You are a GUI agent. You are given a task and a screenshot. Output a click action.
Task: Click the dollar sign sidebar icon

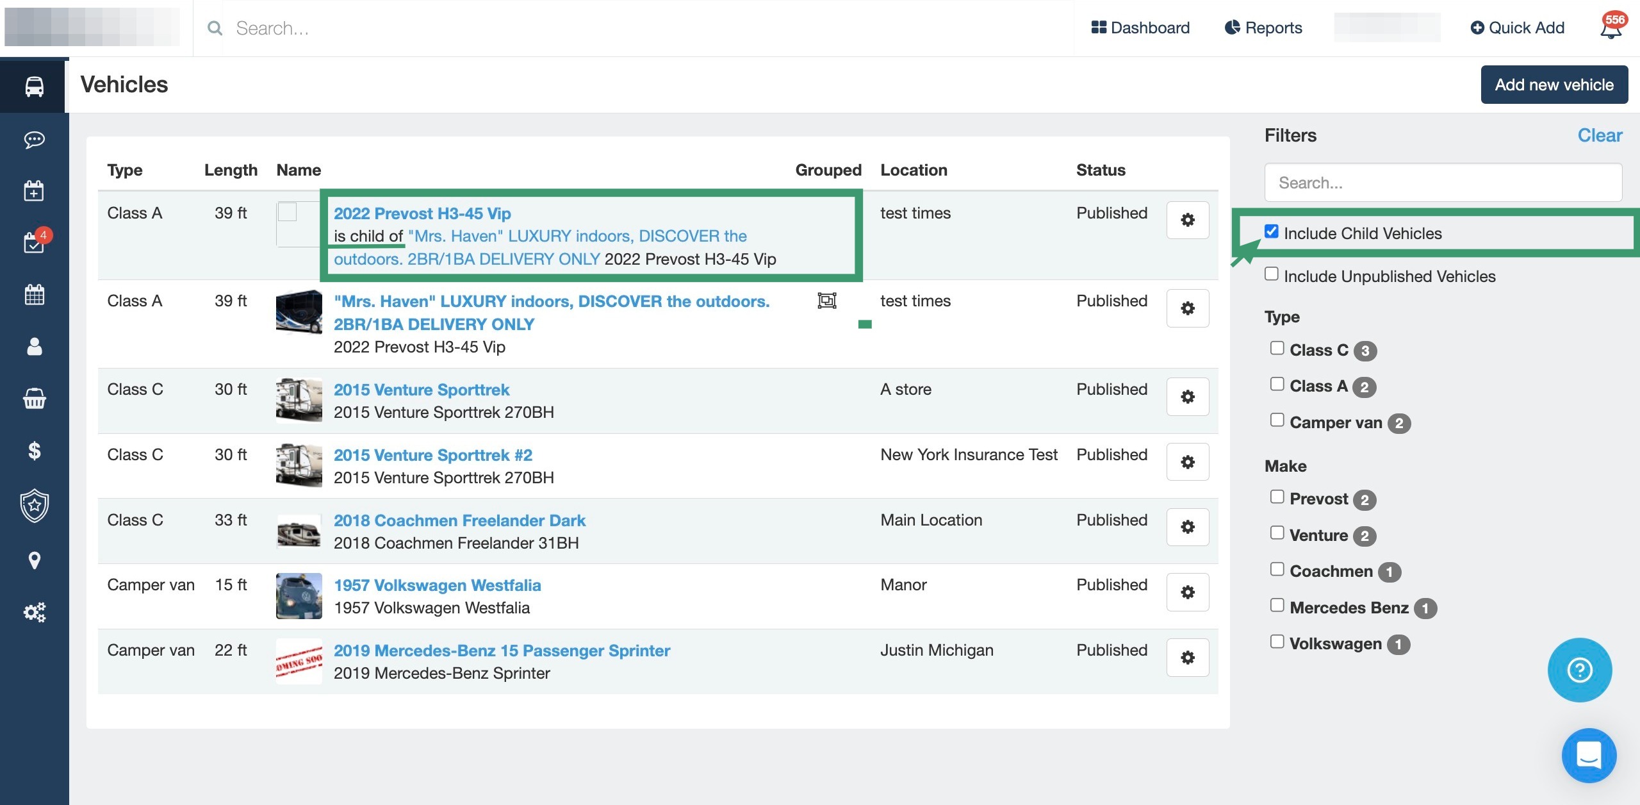pos(34,451)
